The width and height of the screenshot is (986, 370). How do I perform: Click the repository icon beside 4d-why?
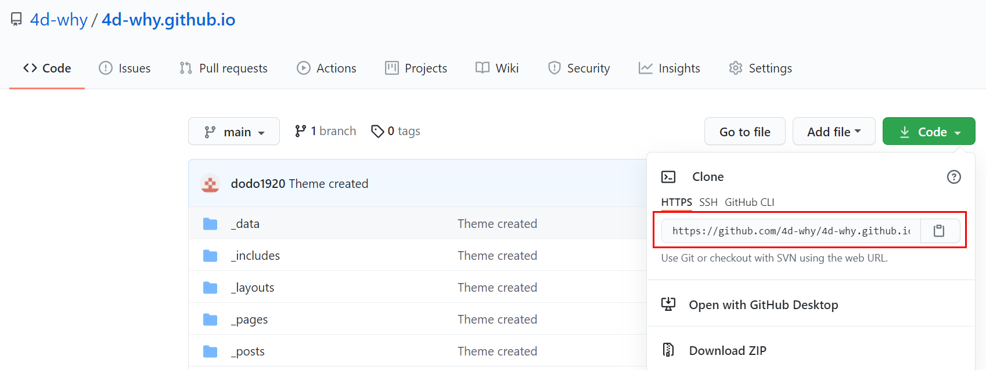pyautogui.click(x=16, y=20)
